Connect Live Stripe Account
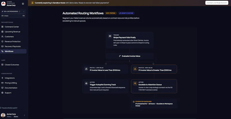This screenshot has height=119, width=231. click(x=217, y=3)
